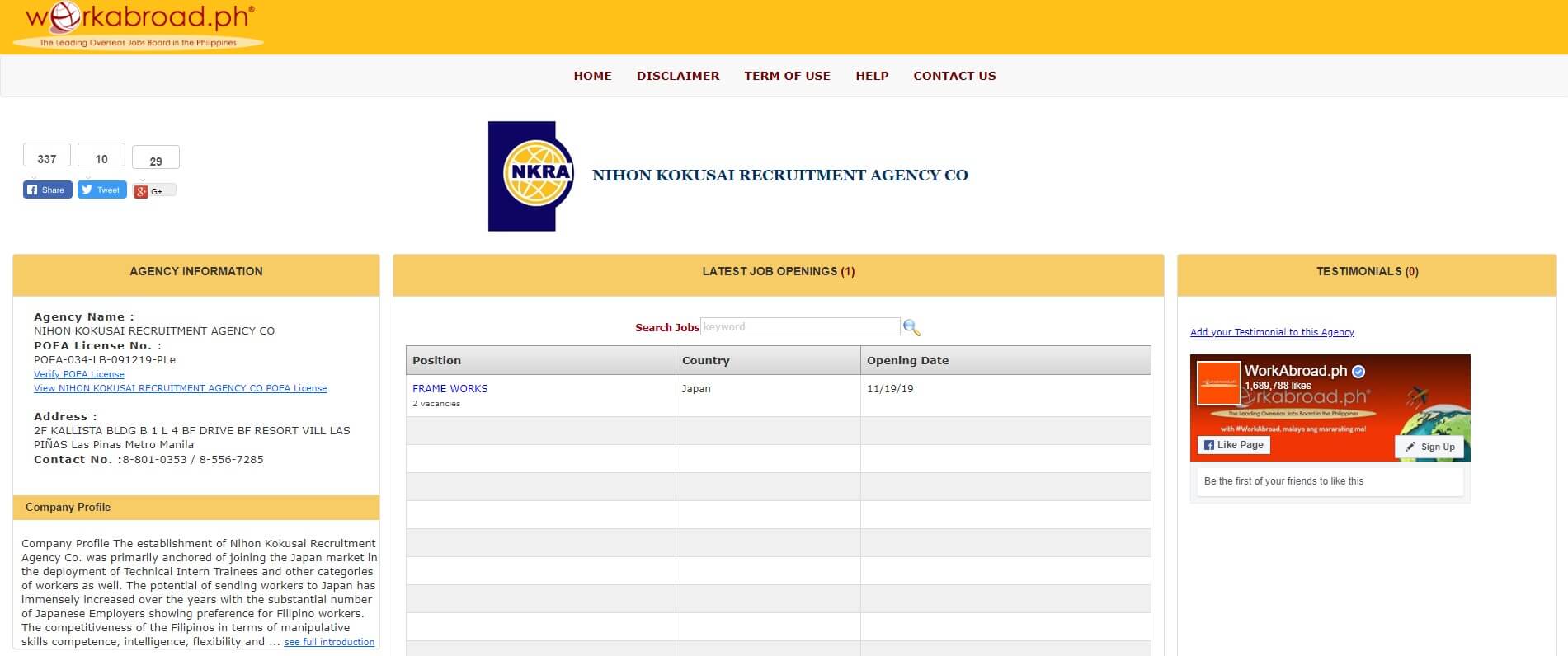The height and width of the screenshot is (656, 1568).
Task: Click see full introduction link
Action: coord(329,642)
